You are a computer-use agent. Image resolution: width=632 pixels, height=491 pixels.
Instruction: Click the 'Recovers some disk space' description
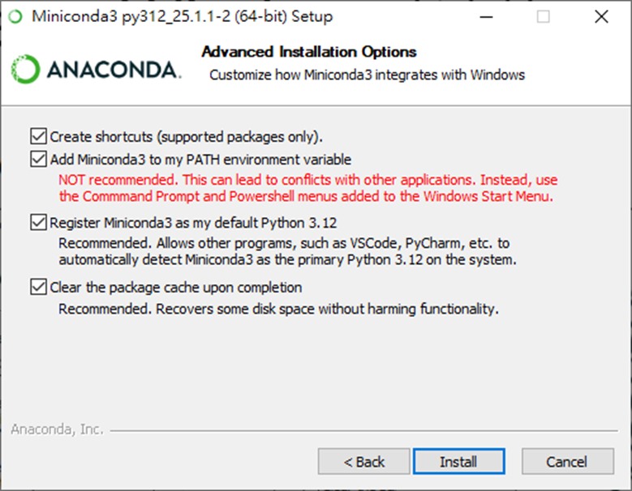pos(278,309)
